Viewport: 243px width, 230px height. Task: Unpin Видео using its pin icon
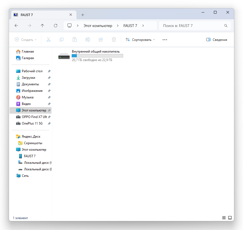(x=49, y=104)
